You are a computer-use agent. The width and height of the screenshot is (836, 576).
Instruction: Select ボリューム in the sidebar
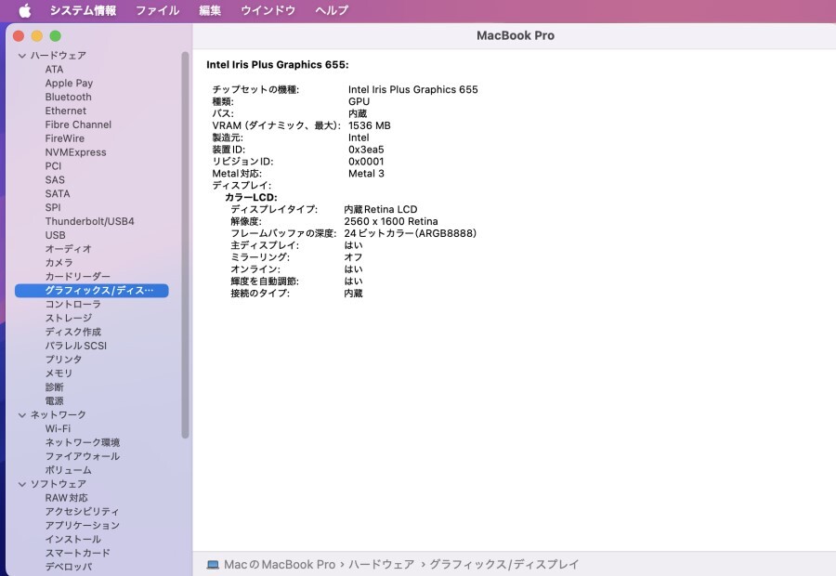[x=68, y=470]
